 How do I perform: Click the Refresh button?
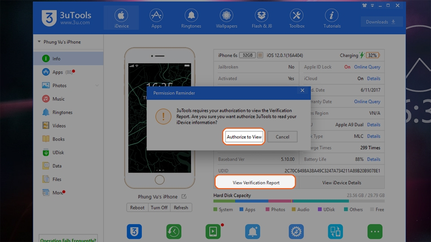click(181, 207)
